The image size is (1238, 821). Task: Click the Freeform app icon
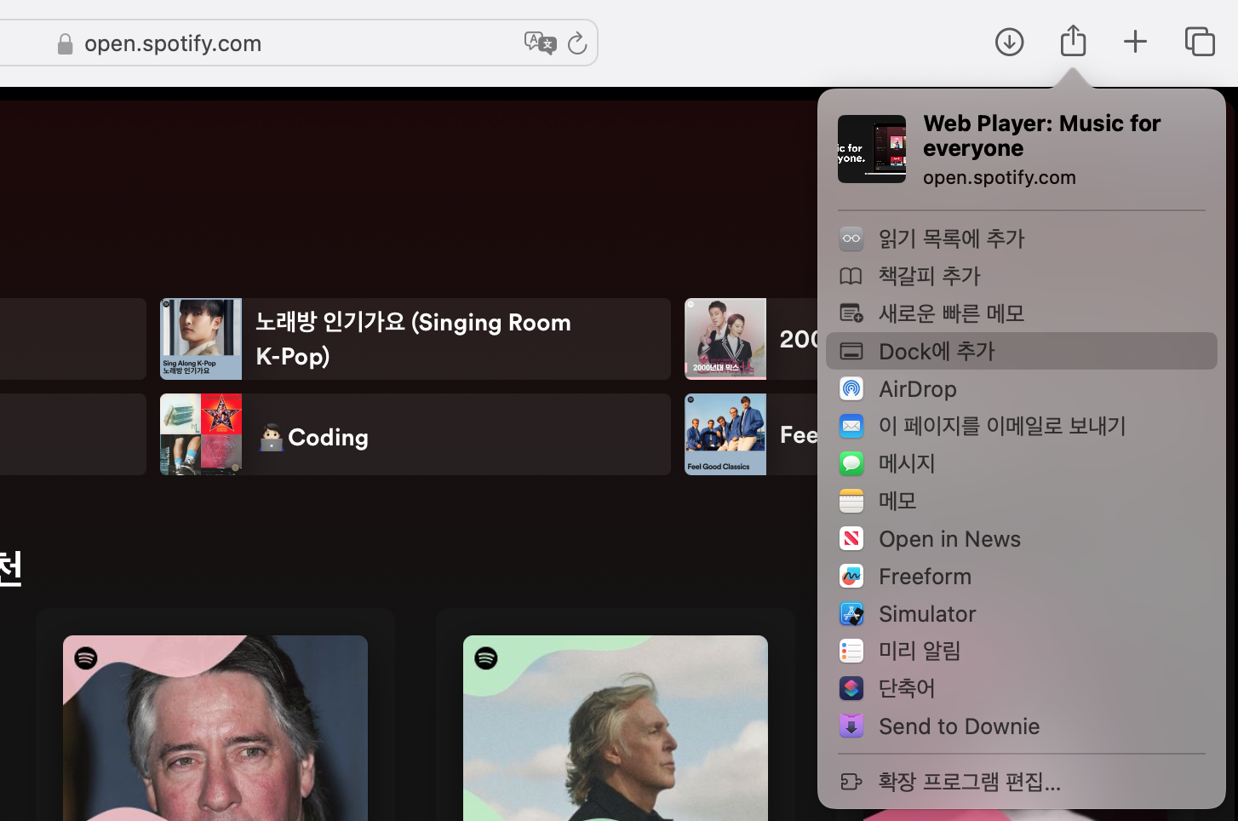pyautogui.click(x=851, y=577)
